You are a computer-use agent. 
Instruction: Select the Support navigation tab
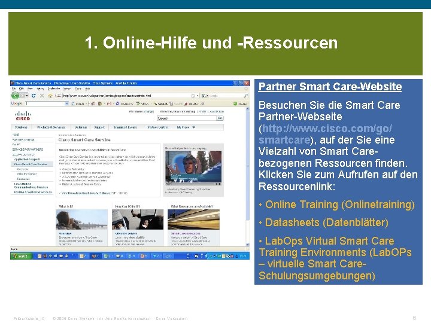tap(99, 127)
